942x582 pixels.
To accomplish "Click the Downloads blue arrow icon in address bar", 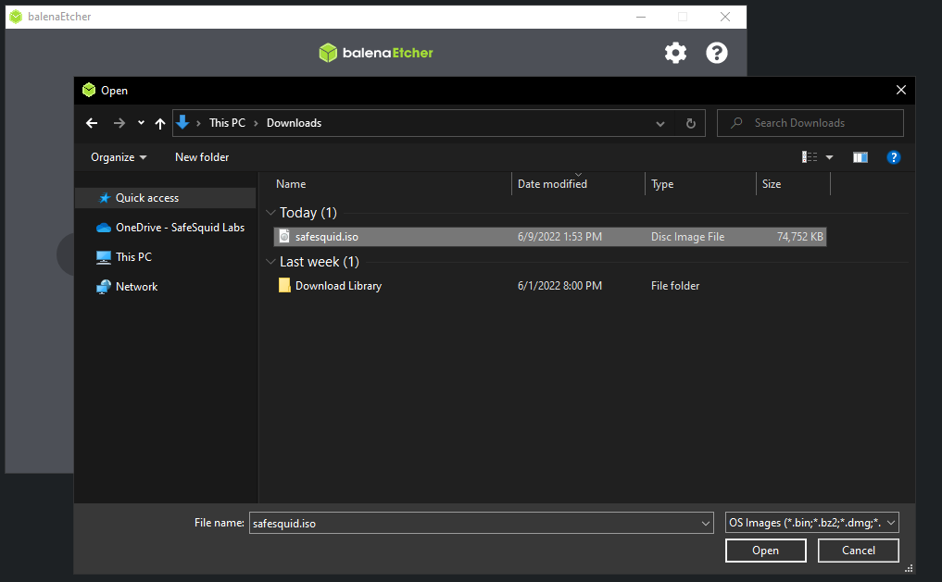I will click(182, 122).
